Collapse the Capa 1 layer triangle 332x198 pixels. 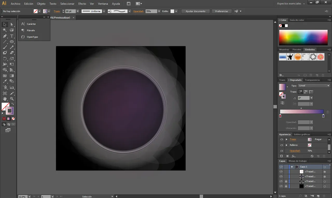[292, 167]
